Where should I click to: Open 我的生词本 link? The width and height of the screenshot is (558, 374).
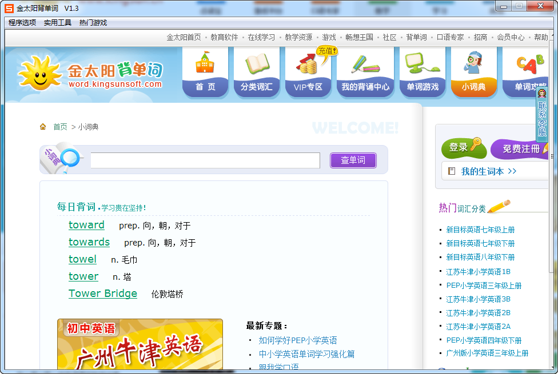point(489,171)
